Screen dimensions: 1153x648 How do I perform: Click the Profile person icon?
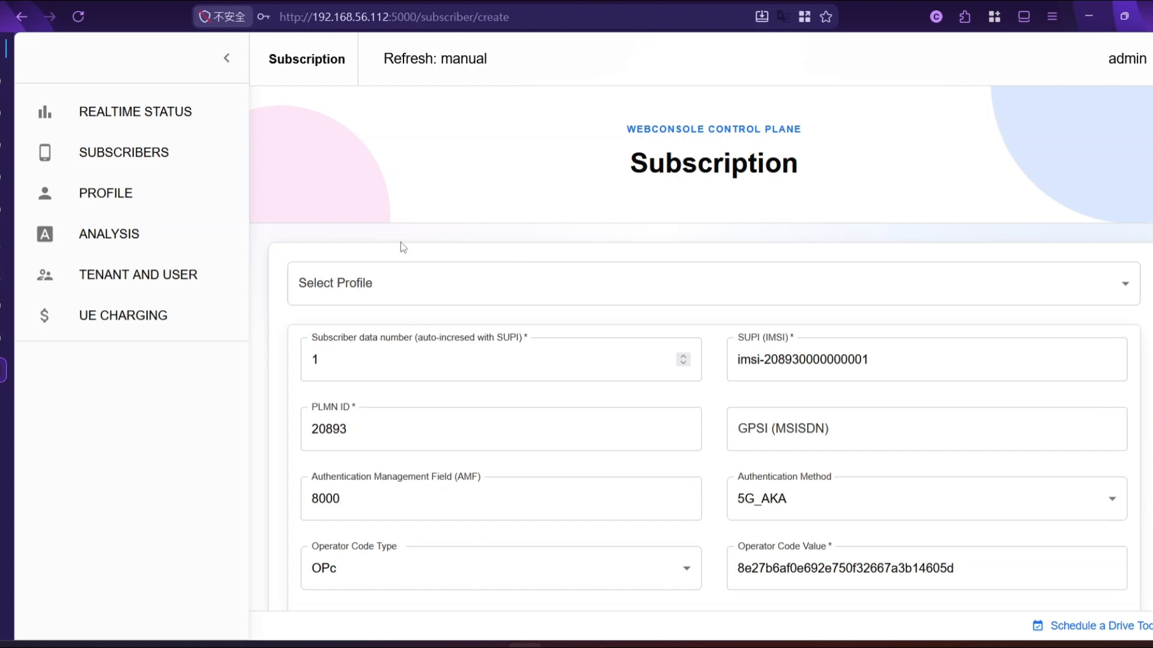point(45,193)
